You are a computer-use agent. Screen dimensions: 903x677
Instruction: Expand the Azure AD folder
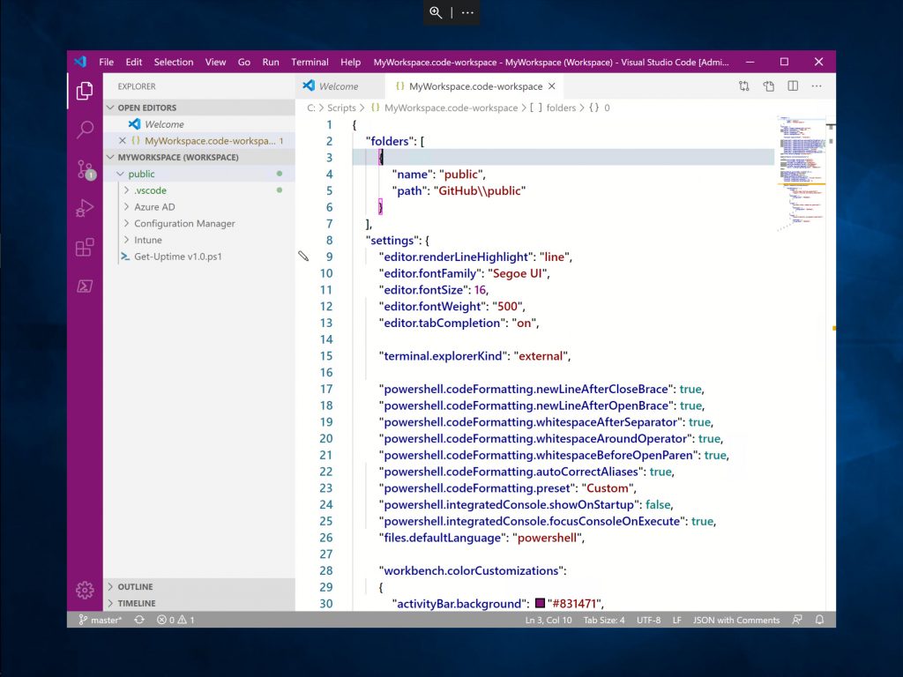click(x=127, y=206)
